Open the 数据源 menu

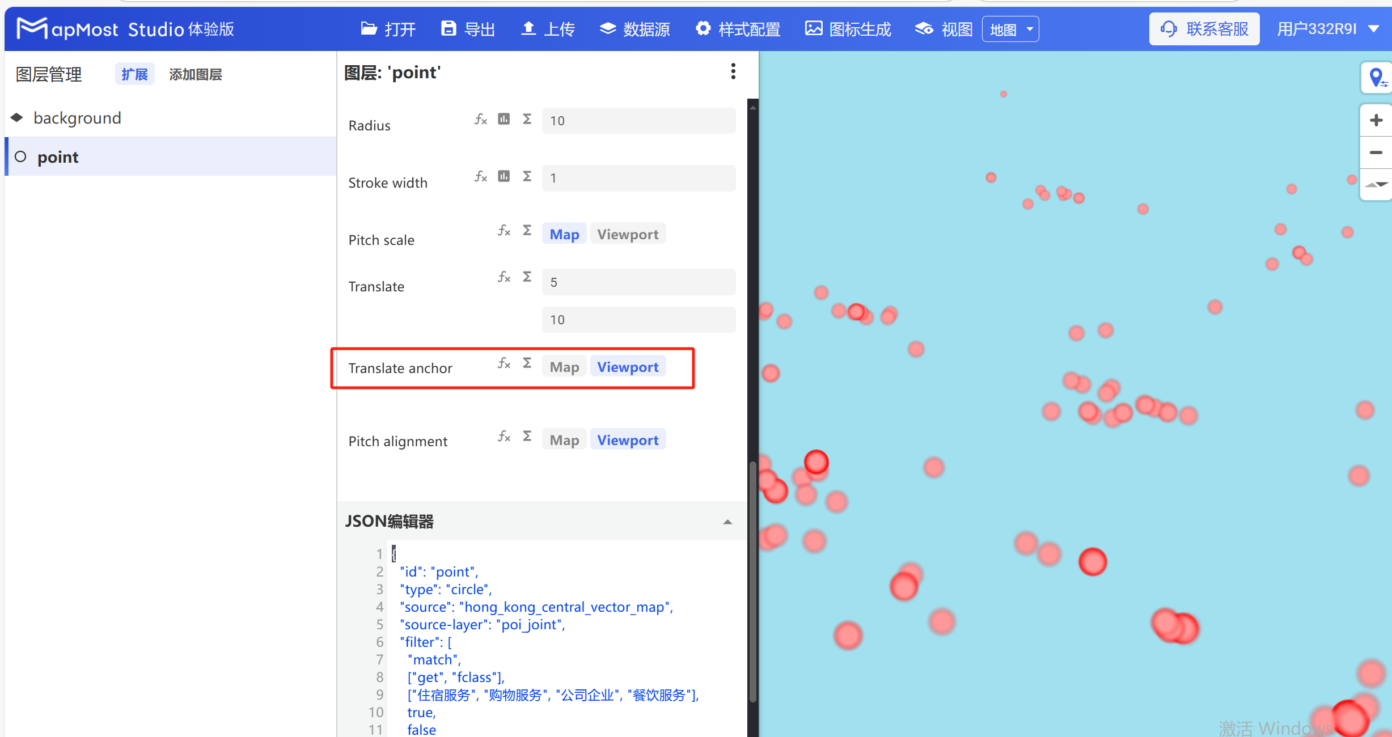click(x=635, y=29)
